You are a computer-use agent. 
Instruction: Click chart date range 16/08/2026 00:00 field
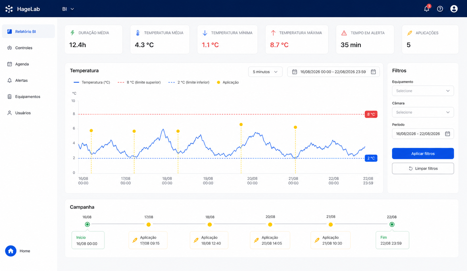(x=333, y=72)
